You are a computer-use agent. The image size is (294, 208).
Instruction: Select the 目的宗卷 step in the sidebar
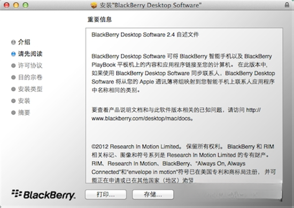tap(30, 77)
